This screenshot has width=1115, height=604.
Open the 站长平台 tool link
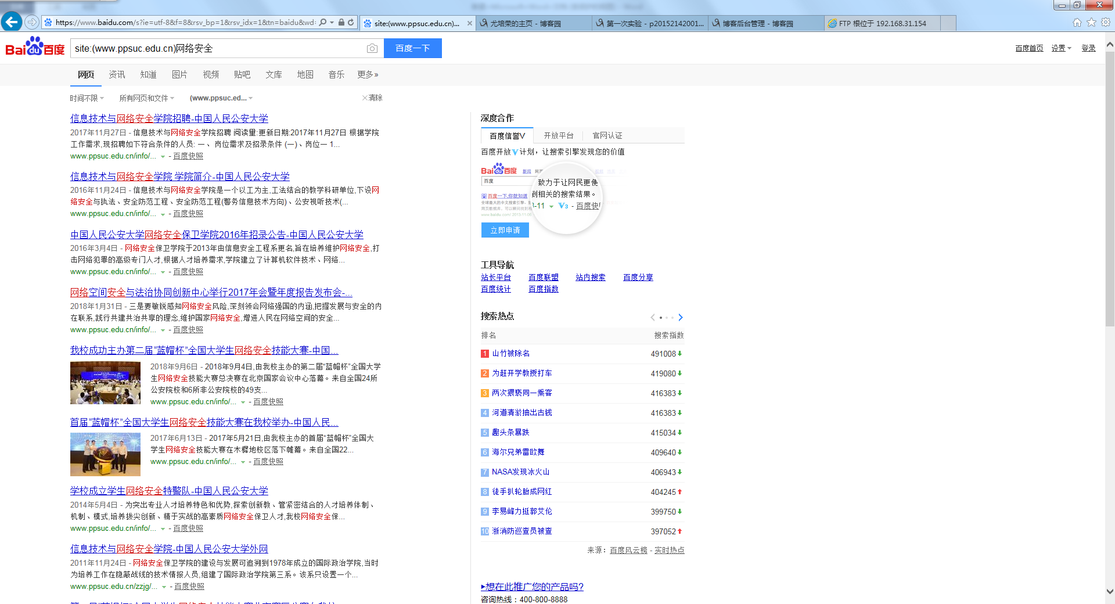click(x=496, y=278)
